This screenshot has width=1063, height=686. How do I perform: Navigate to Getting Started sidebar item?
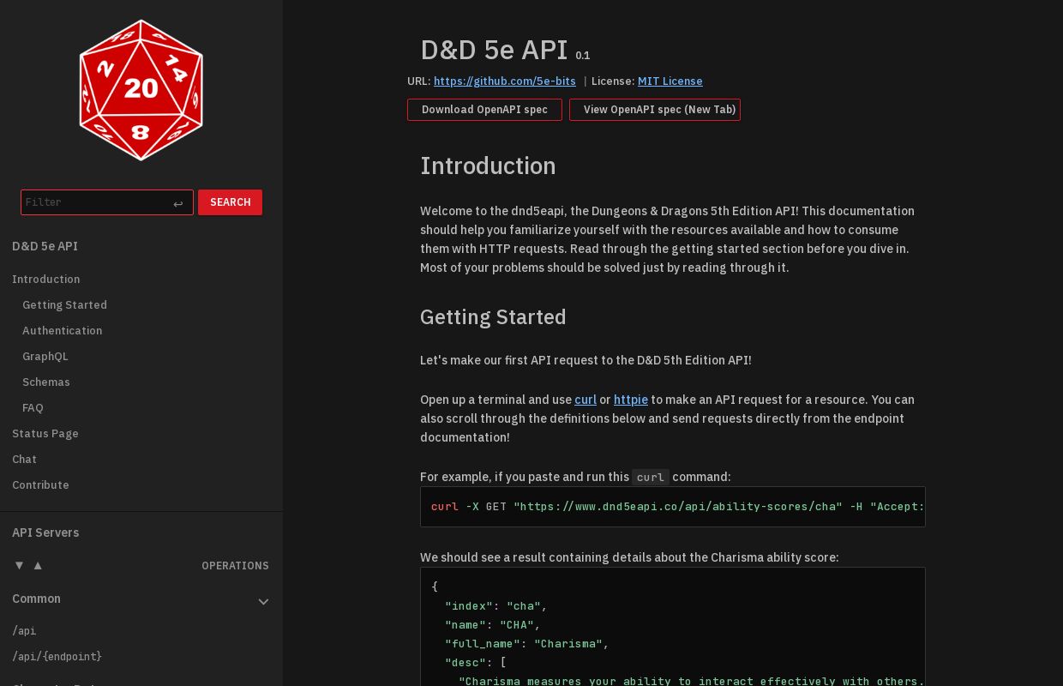point(65,305)
